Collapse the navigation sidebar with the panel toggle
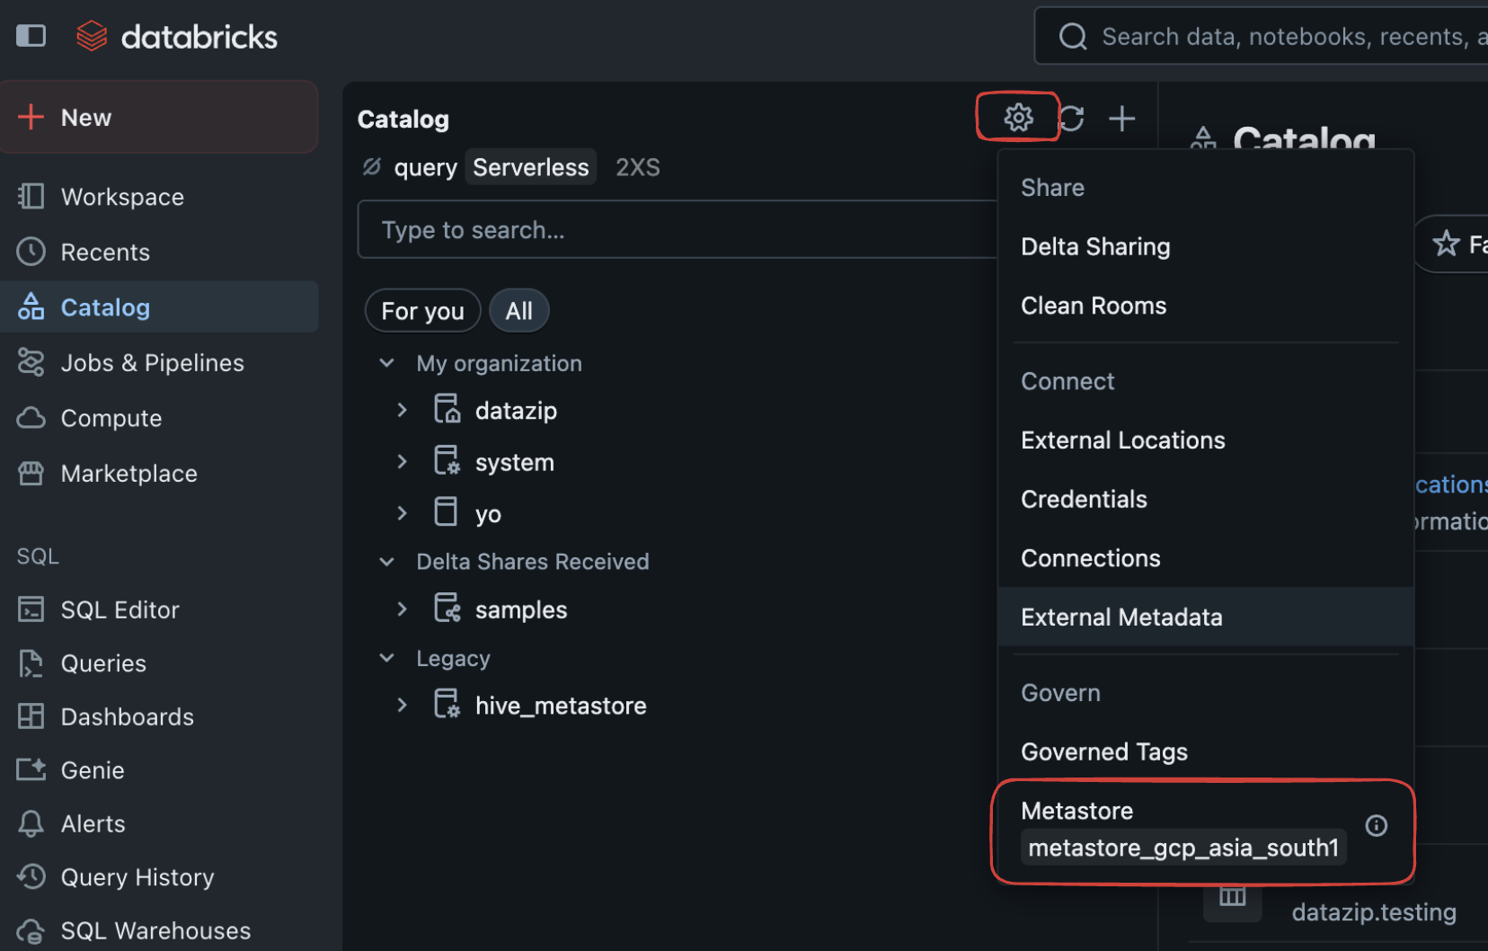This screenshot has width=1488, height=951. click(x=31, y=36)
